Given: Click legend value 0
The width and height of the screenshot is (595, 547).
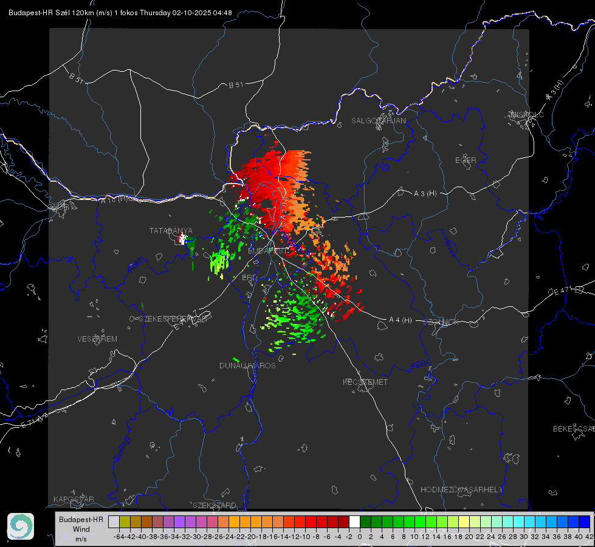Looking at the screenshot, I should point(360,537).
